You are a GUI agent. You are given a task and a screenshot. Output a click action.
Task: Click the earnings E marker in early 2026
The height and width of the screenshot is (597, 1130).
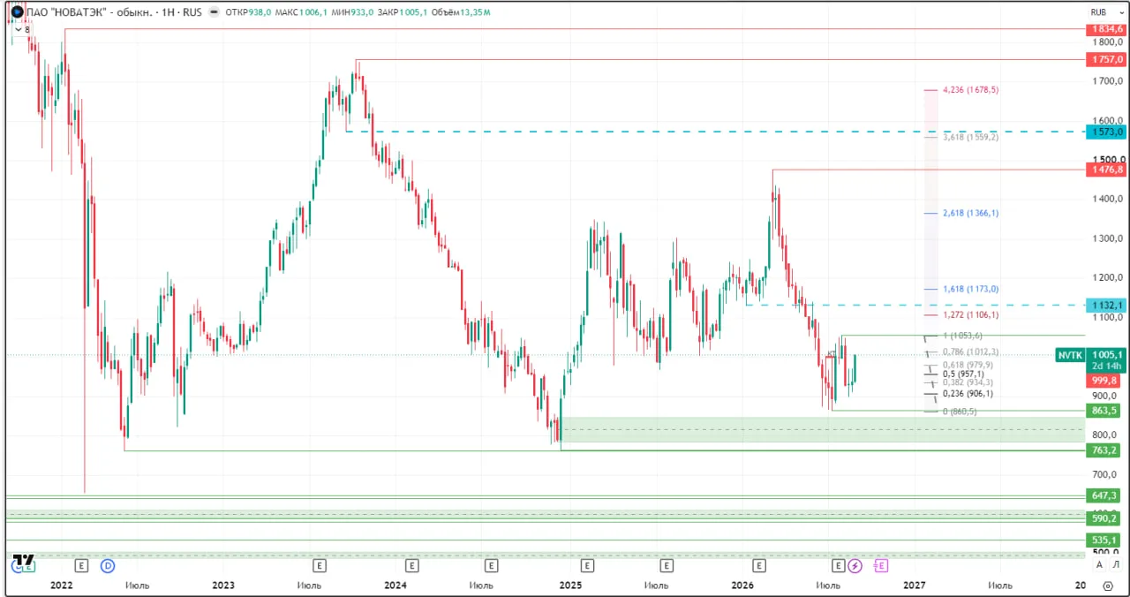click(758, 565)
